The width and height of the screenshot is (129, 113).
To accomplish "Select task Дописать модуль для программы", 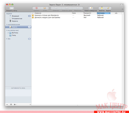I will tap(47, 18).
